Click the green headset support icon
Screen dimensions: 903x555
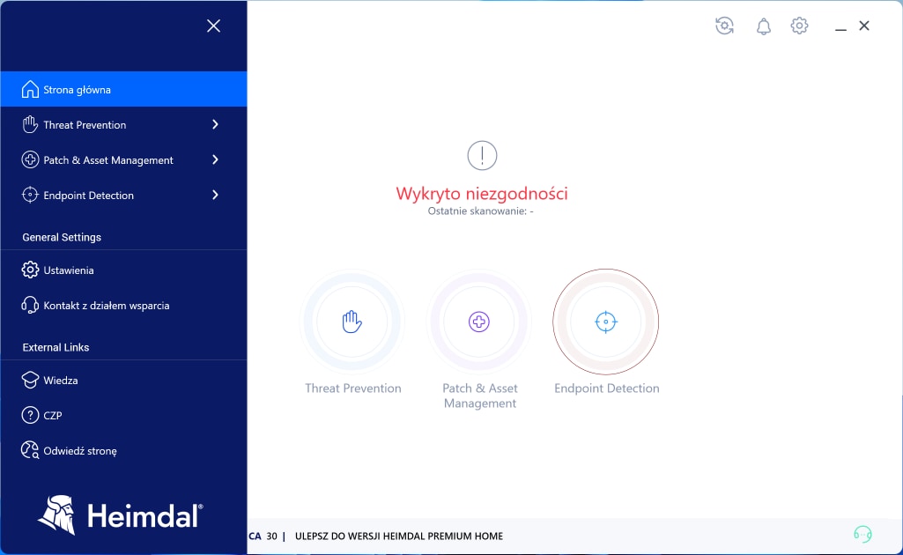tap(862, 535)
